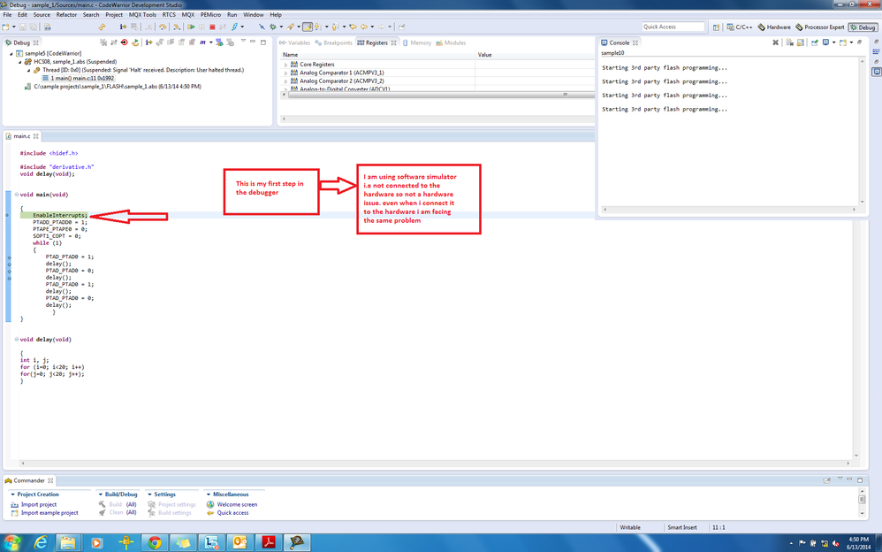Expand Analog Comparator 2 (ACMPV3_2) registers
Screen dimensions: 882x552
[x=285, y=81]
